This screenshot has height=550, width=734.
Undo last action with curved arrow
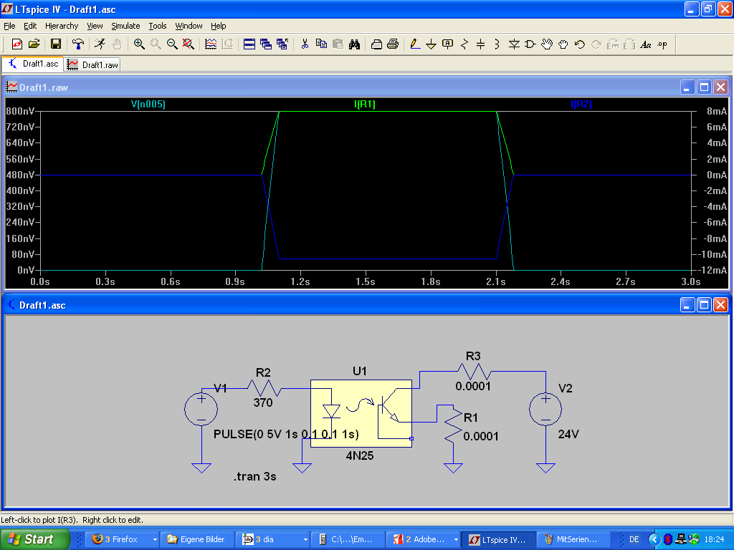[x=579, y=44]
